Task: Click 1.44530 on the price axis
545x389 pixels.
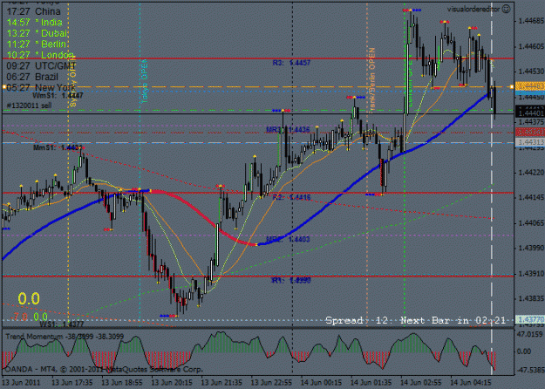Action: 531,72
